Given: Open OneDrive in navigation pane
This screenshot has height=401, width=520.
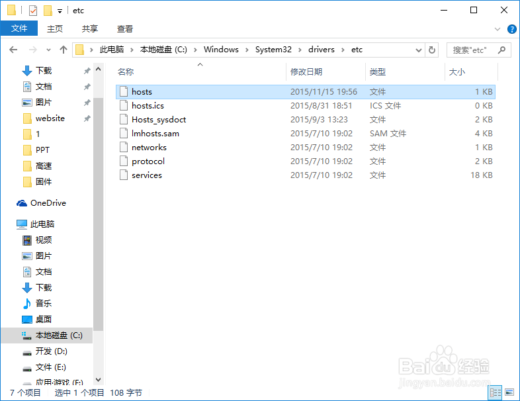Looking at the screenshot, I should [48, 203].
